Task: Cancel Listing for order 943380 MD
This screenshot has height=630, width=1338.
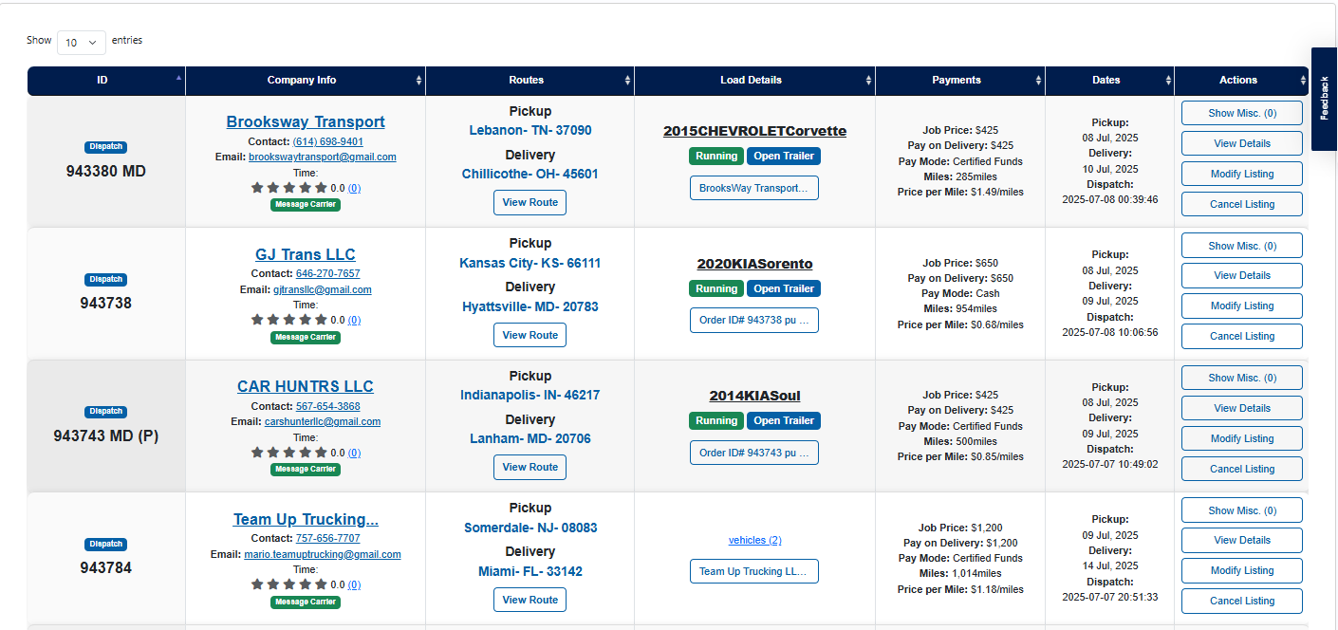Action: pos(1242,204)
